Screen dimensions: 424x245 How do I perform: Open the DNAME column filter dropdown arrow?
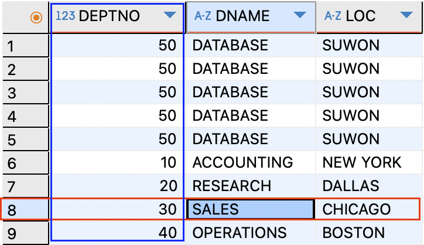(300, 15)
